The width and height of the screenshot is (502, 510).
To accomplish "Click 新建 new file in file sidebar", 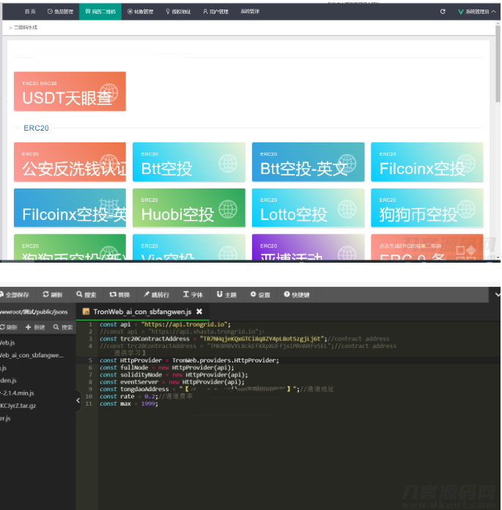I will point(35,327).
